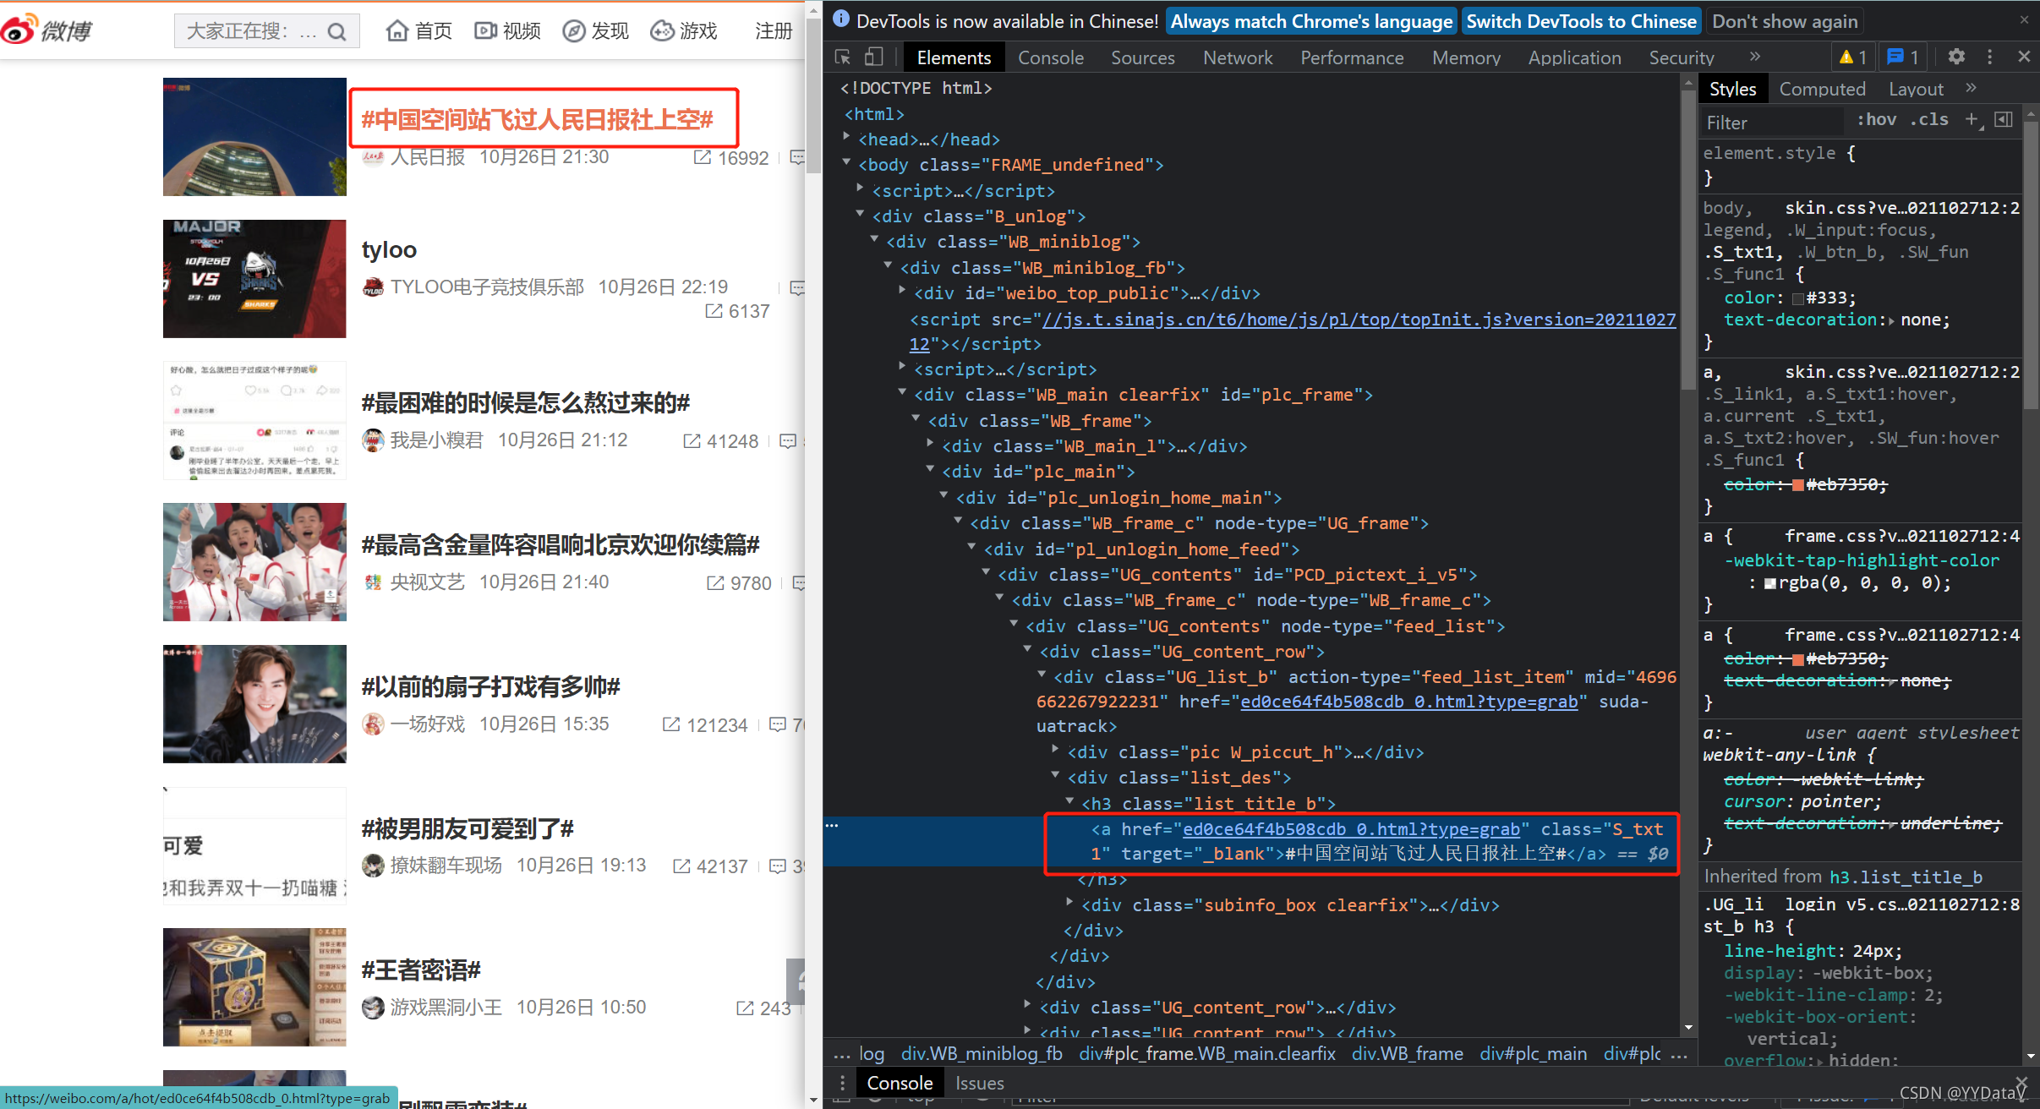Click the color swatch next to #333
Viewport: 2040px width, 1109px height.
pyautogui.click(x=1798, y=298)
